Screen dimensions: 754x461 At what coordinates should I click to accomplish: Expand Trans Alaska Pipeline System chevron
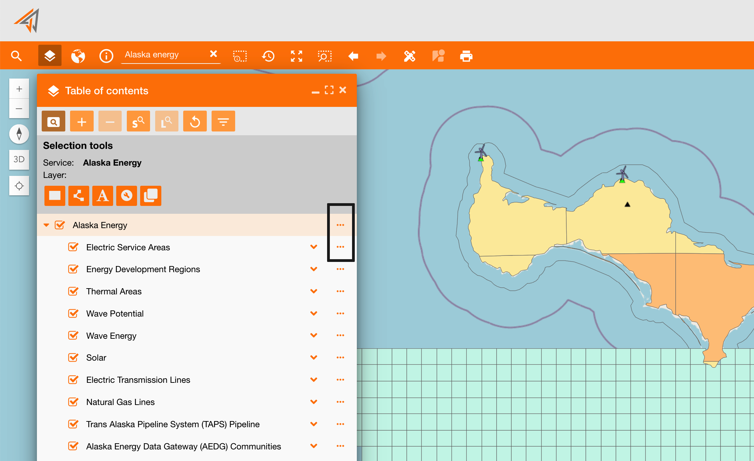coord(314,424)
